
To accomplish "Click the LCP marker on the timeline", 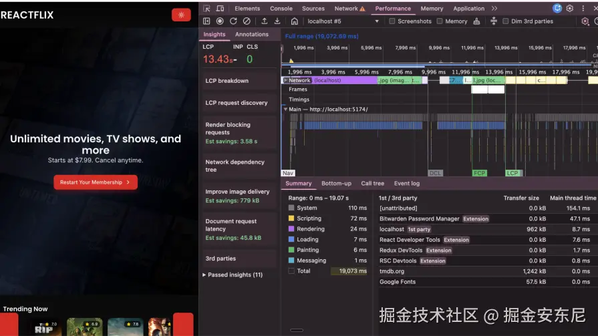I will click(512, 173).
